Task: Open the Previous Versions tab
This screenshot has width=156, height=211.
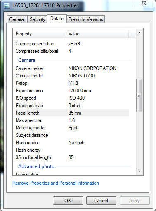Action: point(86,19)
